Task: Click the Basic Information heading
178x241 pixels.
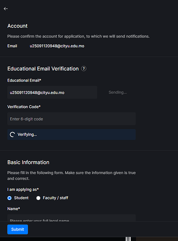Action: (x=28, y=162)
